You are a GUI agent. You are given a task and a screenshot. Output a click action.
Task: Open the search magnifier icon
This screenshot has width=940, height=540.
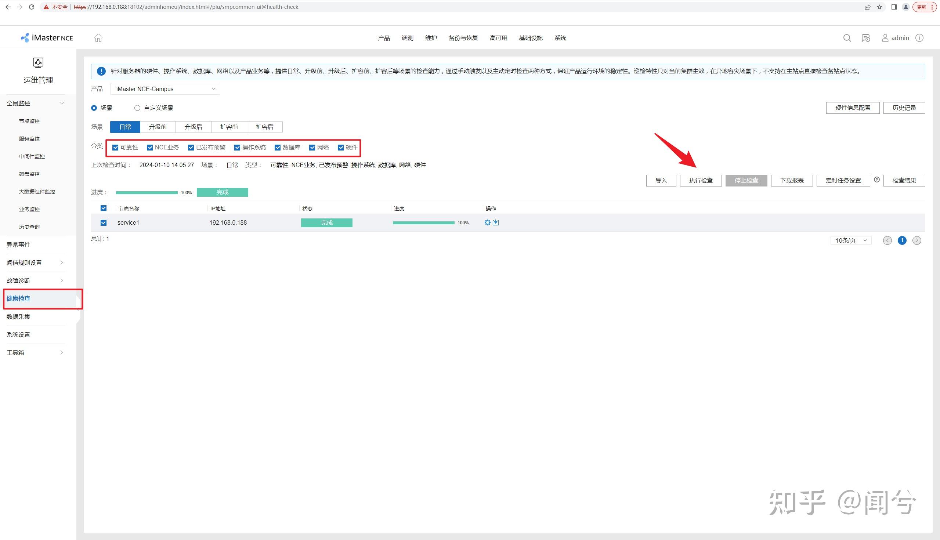click(847, 38)
